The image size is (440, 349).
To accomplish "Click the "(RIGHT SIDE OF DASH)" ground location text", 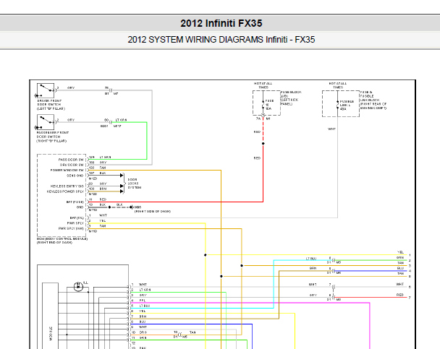I will [153, 212].
